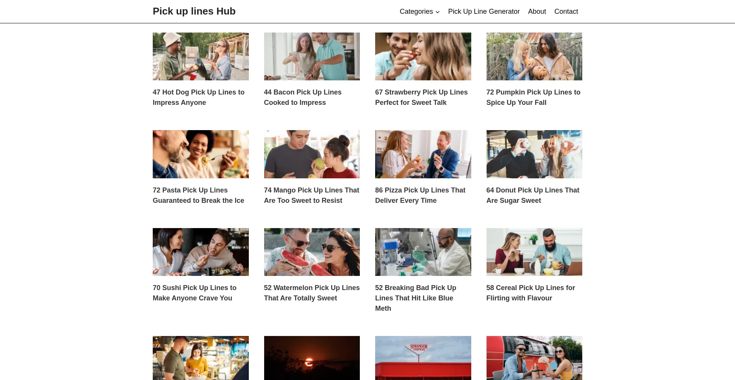Click the Watermelon pick up lines image

[x=312, y=252]
